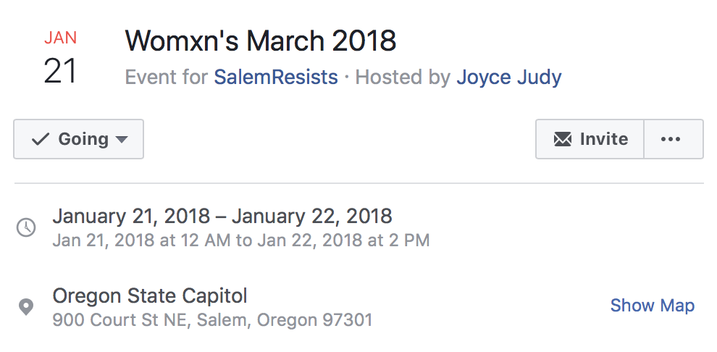Click the checkmark icon in Going button

tap(41, 139)
